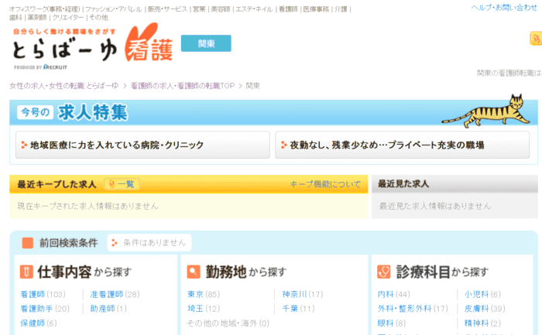Click the 最近キープした求人 header
Viewport: 542px width, 335px height.
[57, 184]
